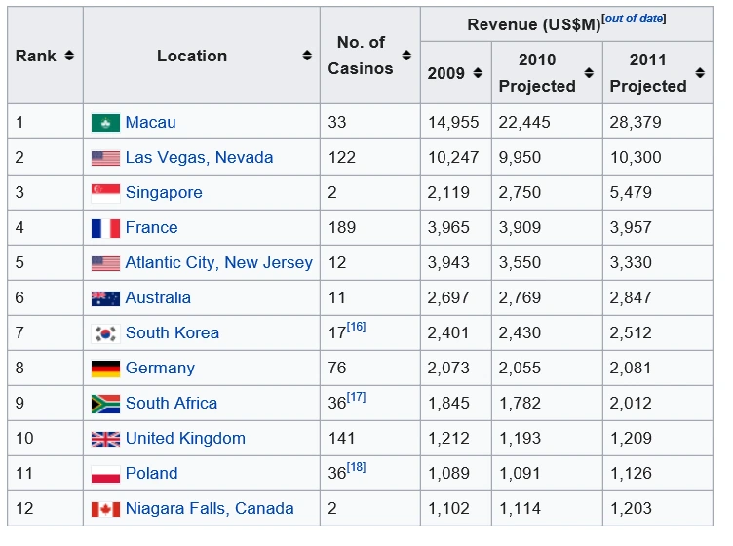Screen dimensions: 733x546
Task: Open citation reference 18
Action: 356,467
